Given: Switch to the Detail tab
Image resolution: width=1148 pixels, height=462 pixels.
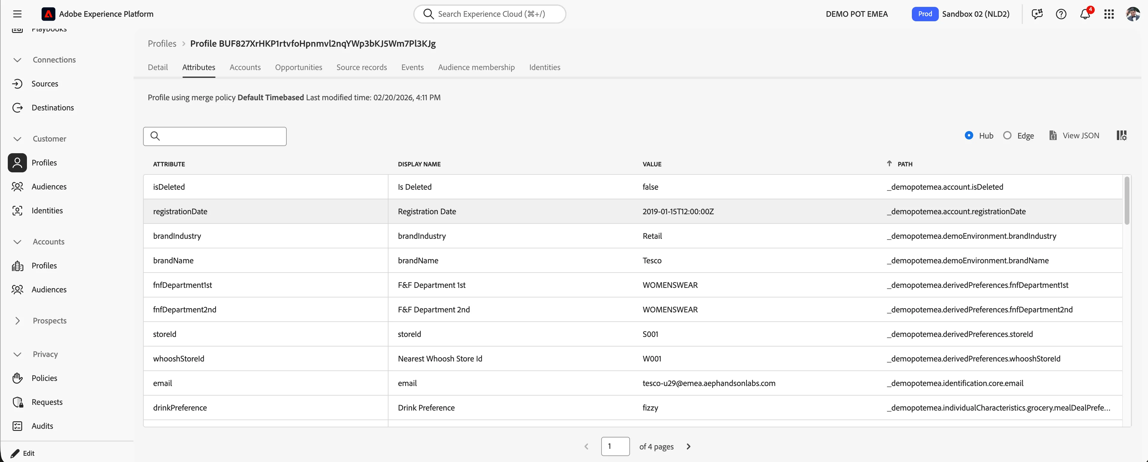Looking at the screenshot, I should (158, 67).
